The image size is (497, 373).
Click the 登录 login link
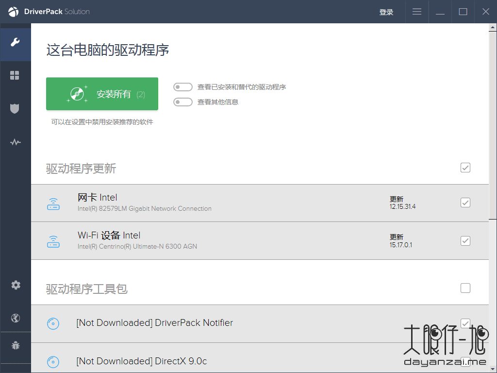386,12
